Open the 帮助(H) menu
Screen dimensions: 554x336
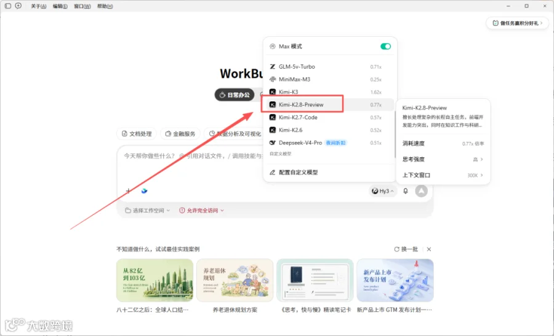pyautogui.click(x=105, y=6)
